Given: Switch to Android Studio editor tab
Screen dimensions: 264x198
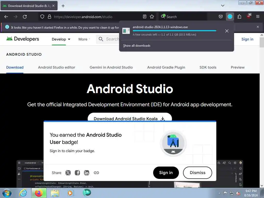Looking at the screenshot, I should [56, 67].
